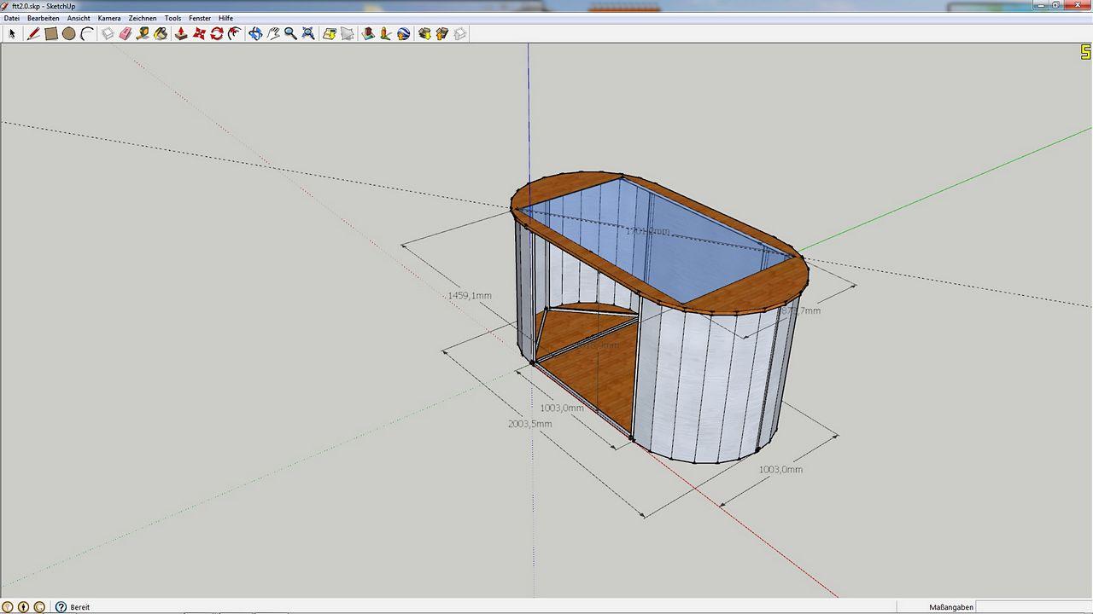This screenshot has width=1093, height=614.
Task: Select the Tape Measure tool
Action: pos(143,34)
